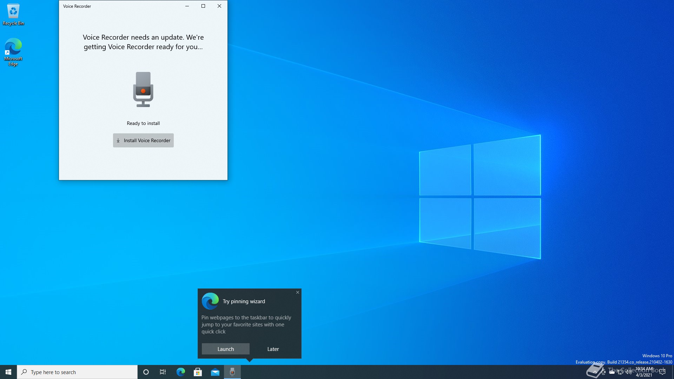Click the microphone icon in Voice Recorder
The height and width of the screenshot is (379, 674).
(143, 89)
